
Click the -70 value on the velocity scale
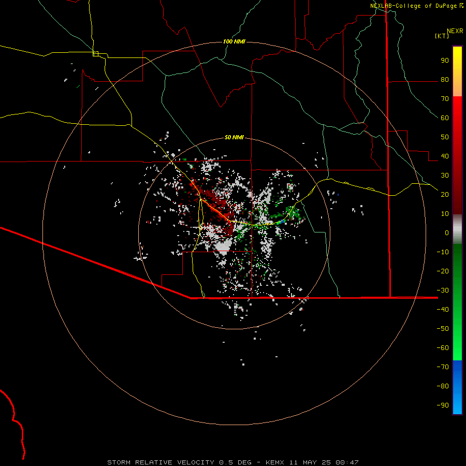pyautogui.click(x=443, y=367)
